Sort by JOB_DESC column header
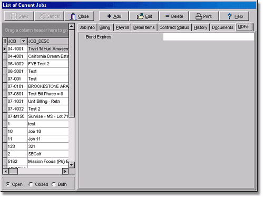Screen dimensions: 263x197 click(48, 41)
